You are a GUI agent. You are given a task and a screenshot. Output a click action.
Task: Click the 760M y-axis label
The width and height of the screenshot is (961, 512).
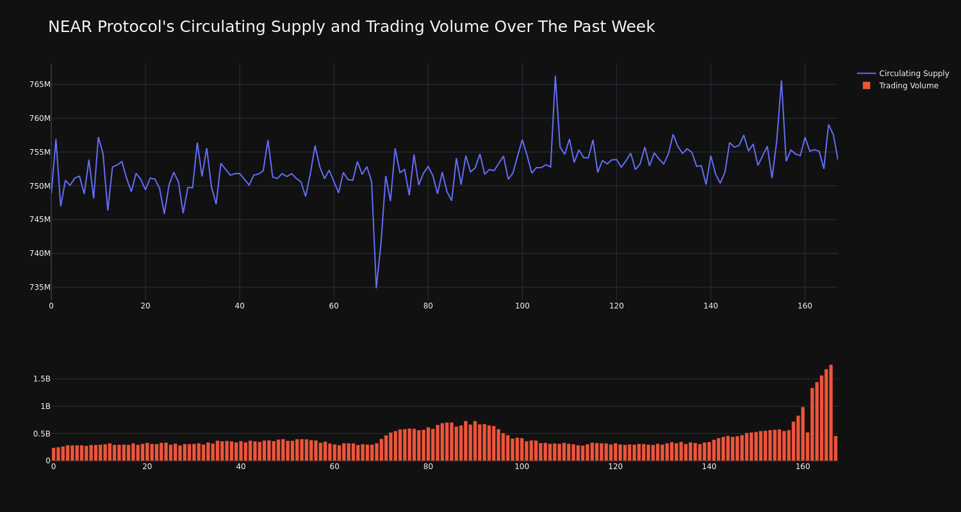tap(40, 118)
